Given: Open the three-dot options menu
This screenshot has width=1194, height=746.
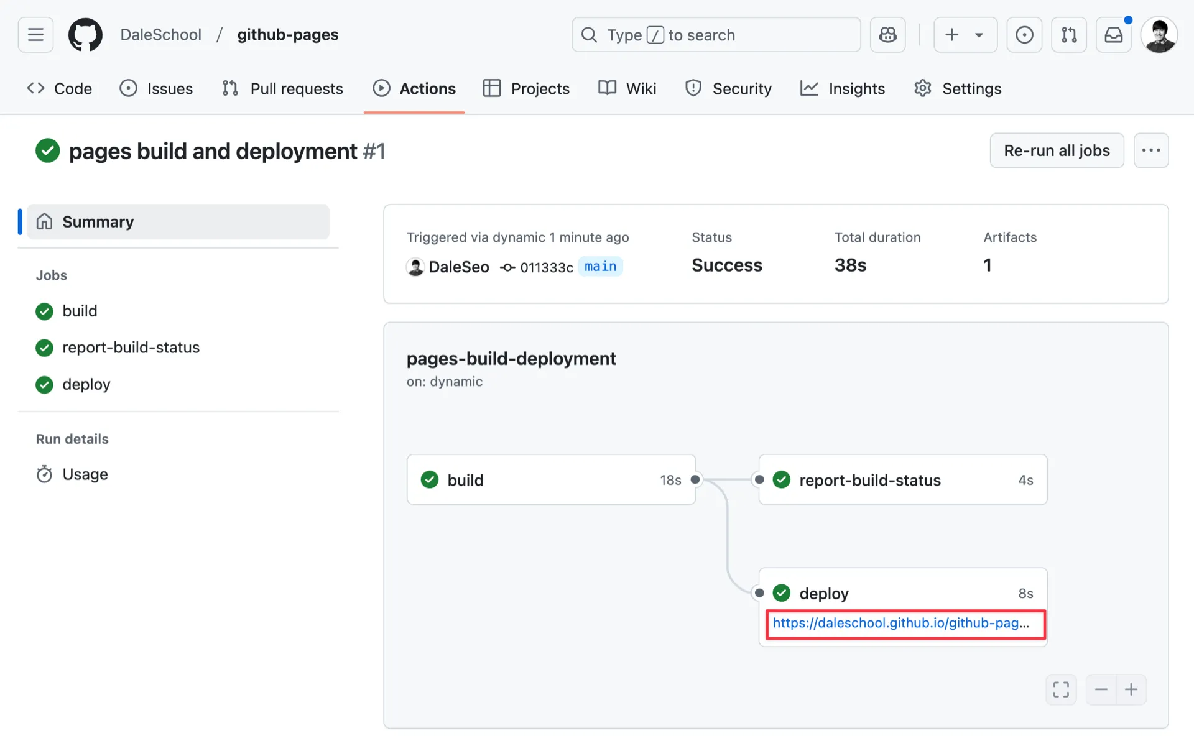Looking at the screenshot, I should [x=1151, y=150].
